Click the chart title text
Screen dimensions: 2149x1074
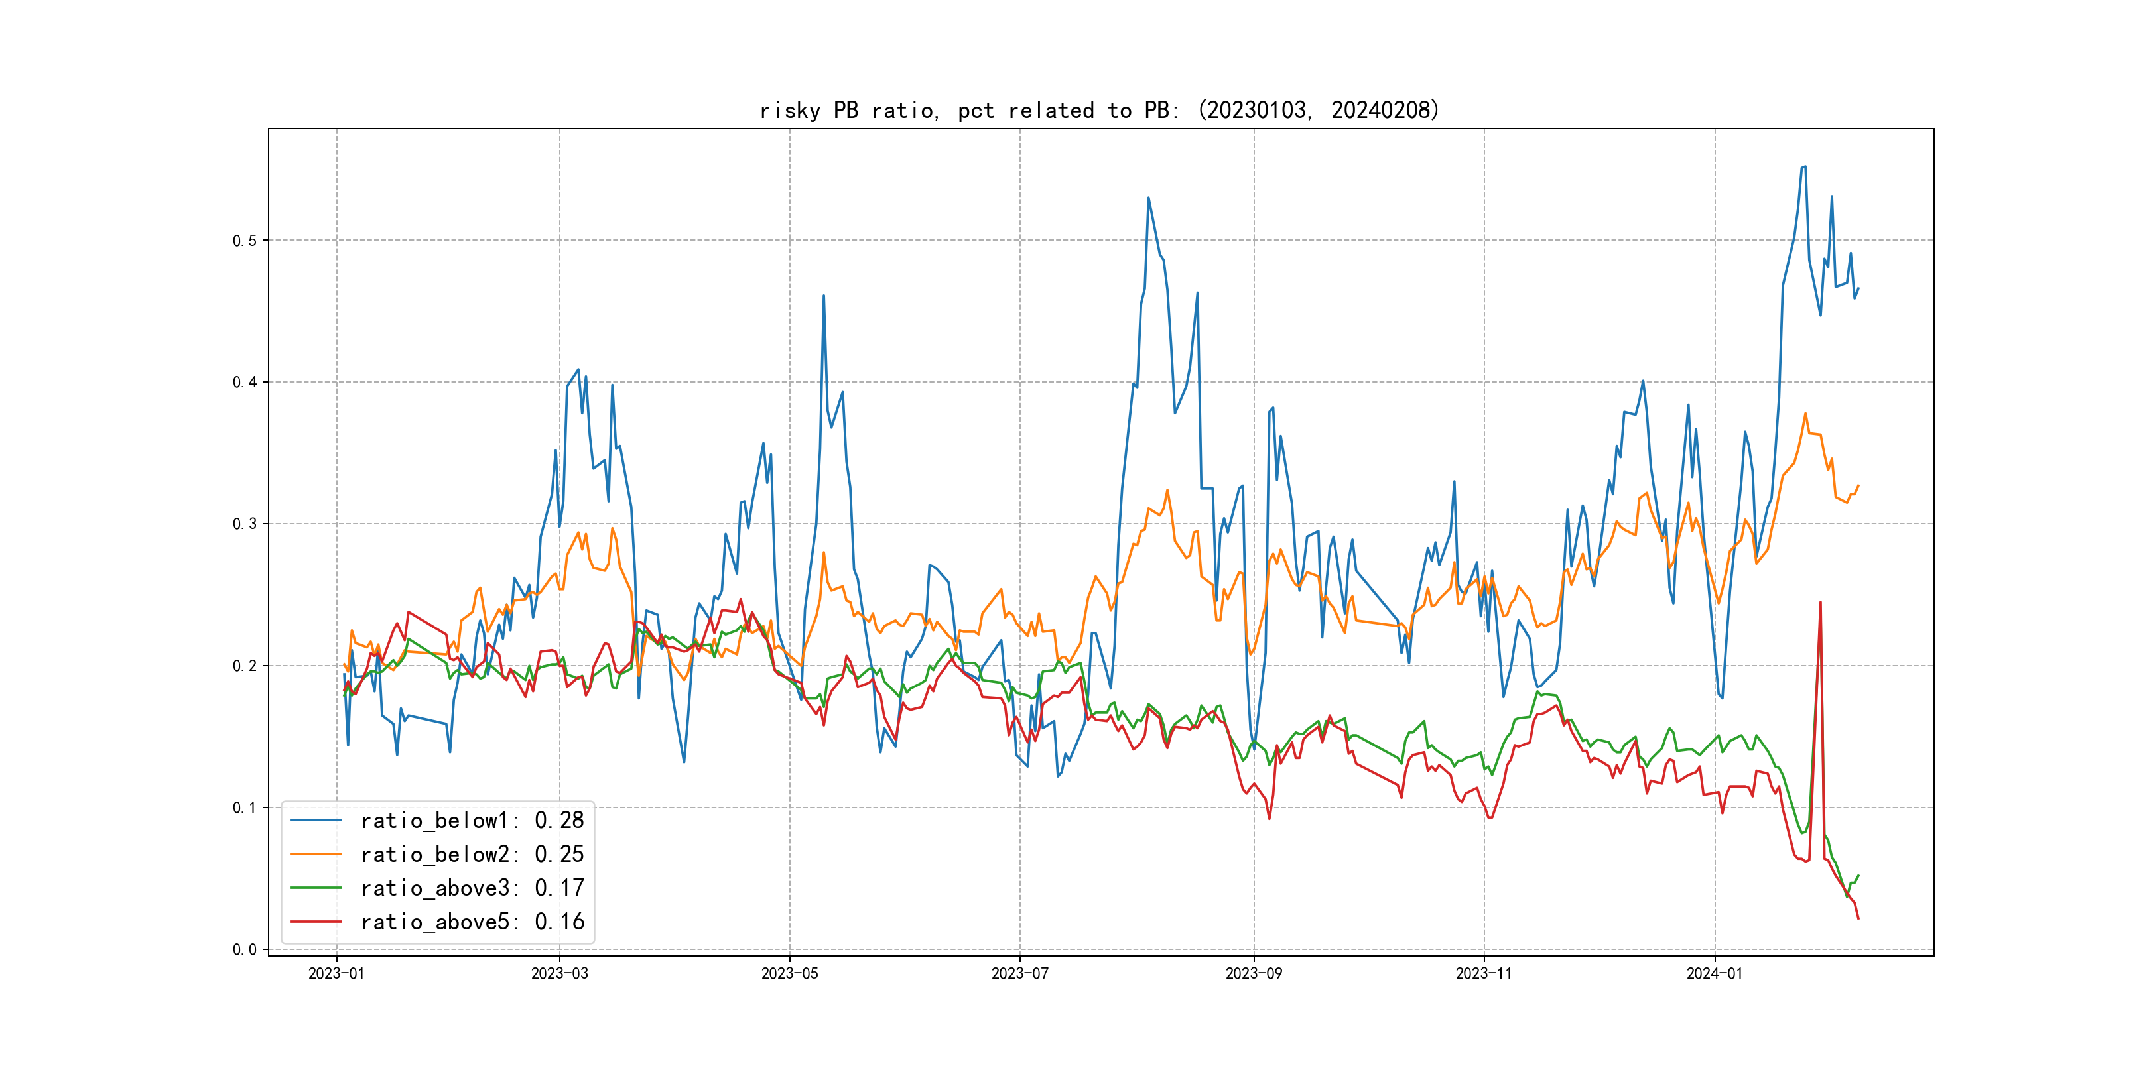click(x=1100, y=110)
